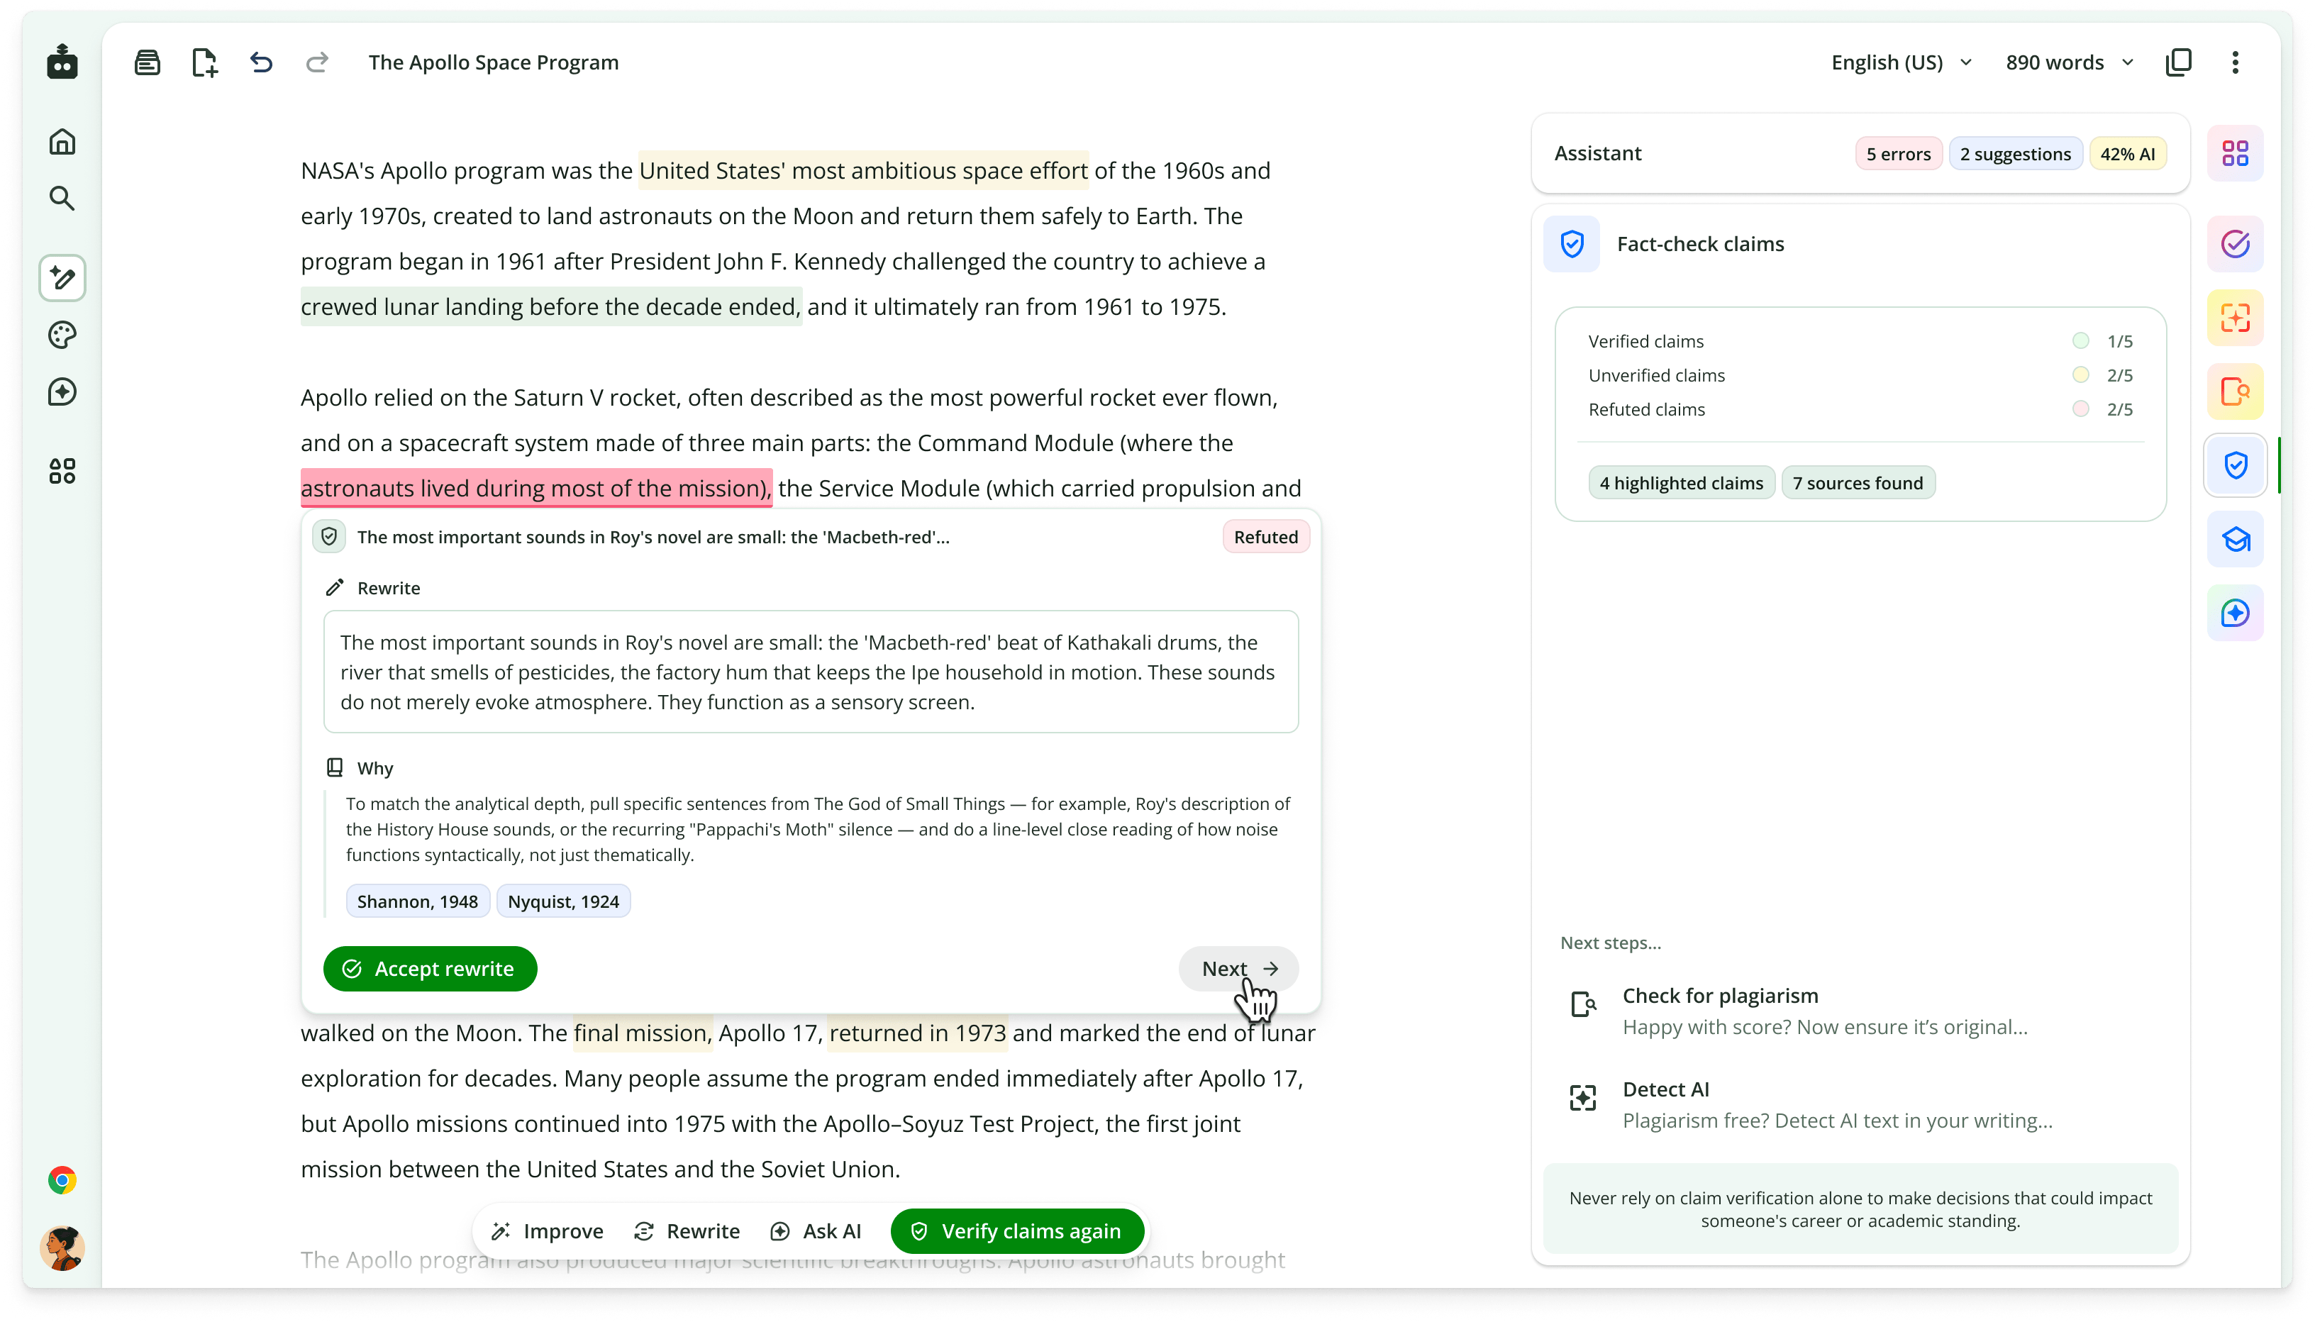Click the 5 errors badge
Viewport: 2315px width, 1322px height.
(x=1898, y=155)
